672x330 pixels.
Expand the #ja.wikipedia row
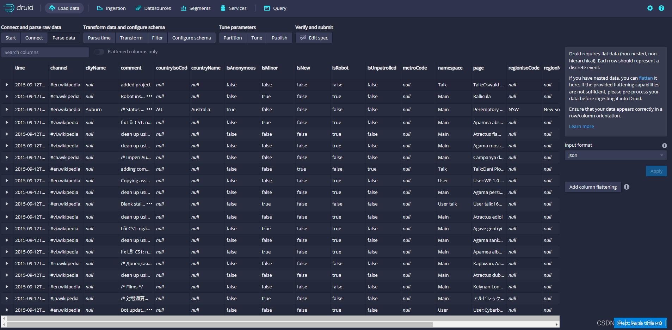7,298
